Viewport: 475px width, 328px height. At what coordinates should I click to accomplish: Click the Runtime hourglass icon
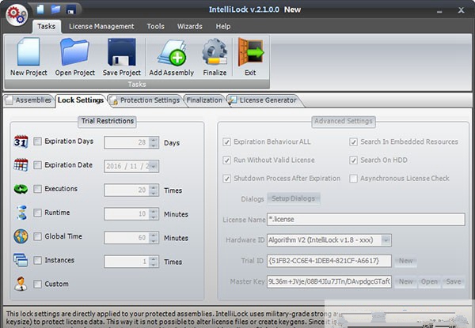pos(21,213)
